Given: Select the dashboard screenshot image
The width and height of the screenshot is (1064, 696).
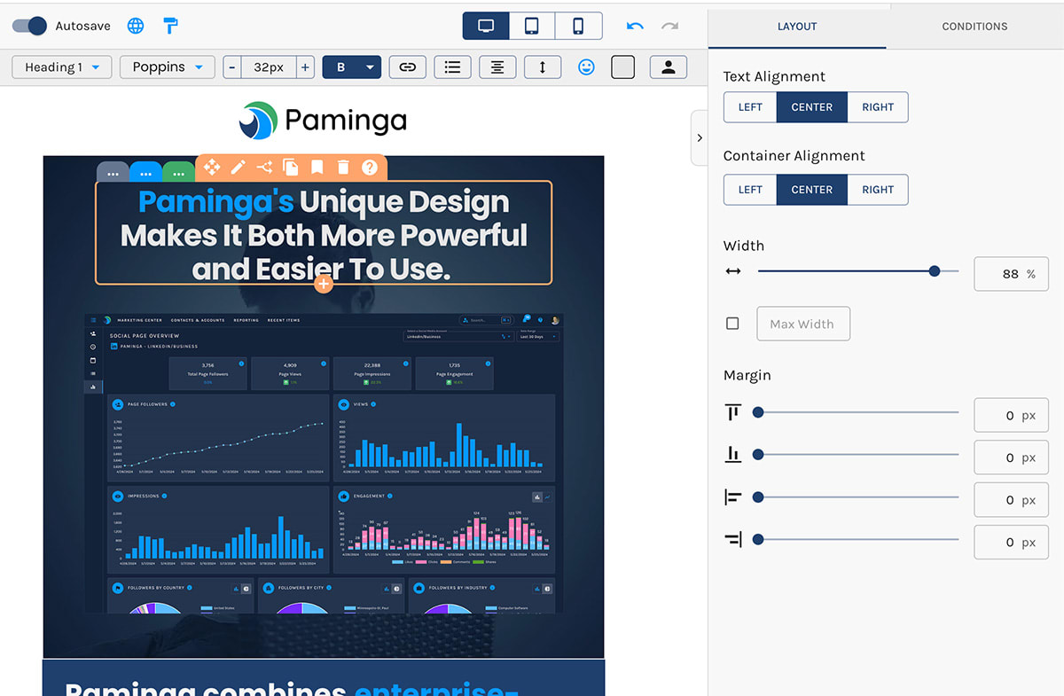Looking at the screenshot, I should (x=324, y=462).
